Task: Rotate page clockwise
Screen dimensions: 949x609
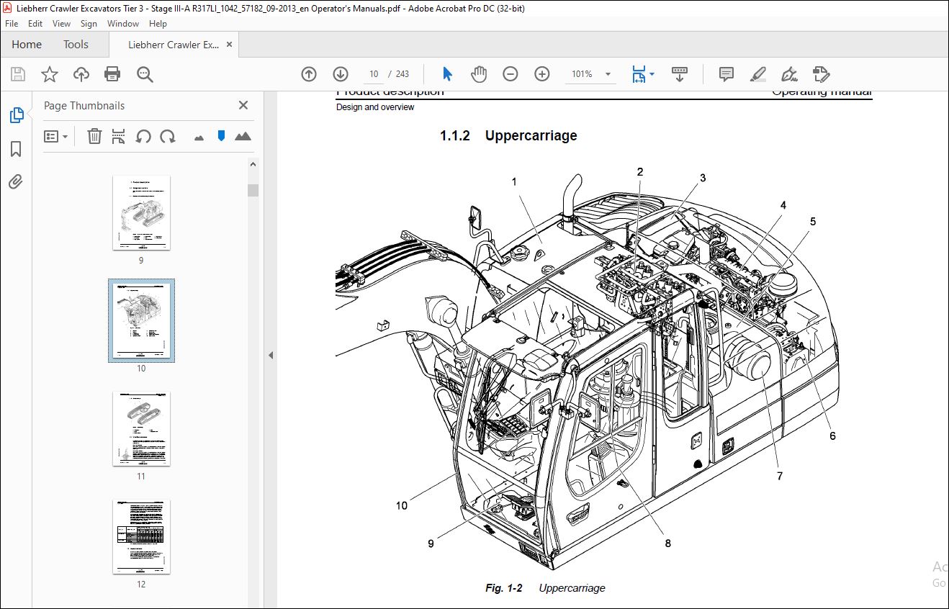Action: point(168,136)
